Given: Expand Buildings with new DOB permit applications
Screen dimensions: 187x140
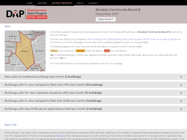Looking at the screenshot, I should (93, 109).
